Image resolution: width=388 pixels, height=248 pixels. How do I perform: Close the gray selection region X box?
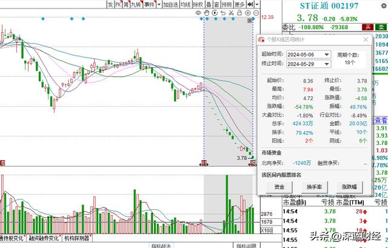click(x=250, y=21)
